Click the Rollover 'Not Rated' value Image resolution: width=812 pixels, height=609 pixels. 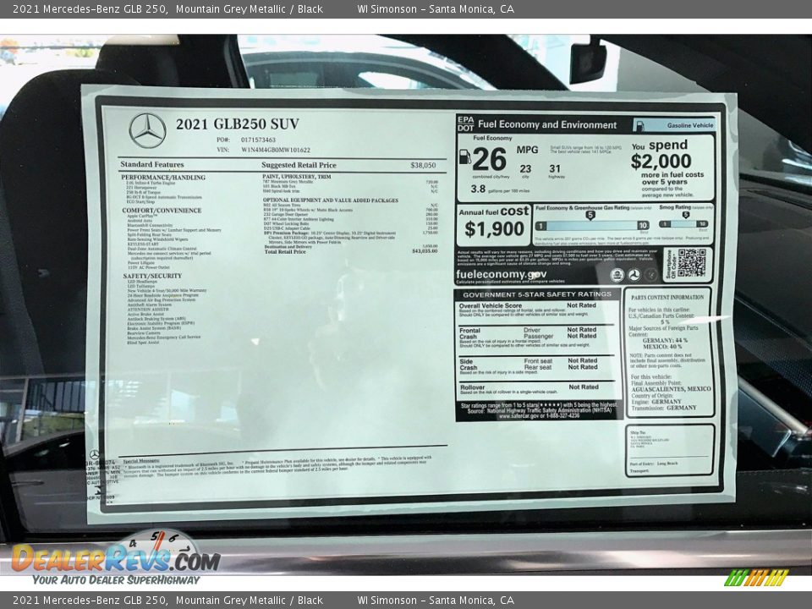584,387
